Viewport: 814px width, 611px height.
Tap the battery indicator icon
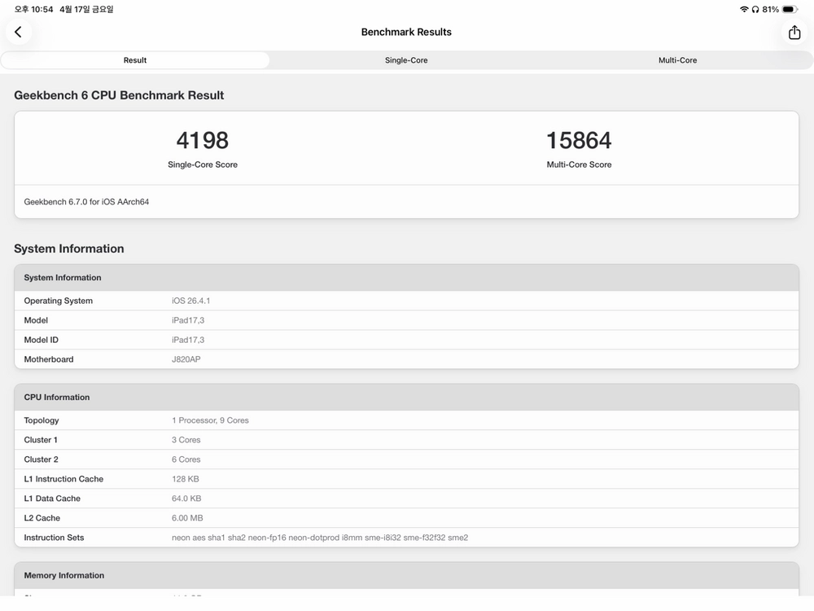click(790, 9)
